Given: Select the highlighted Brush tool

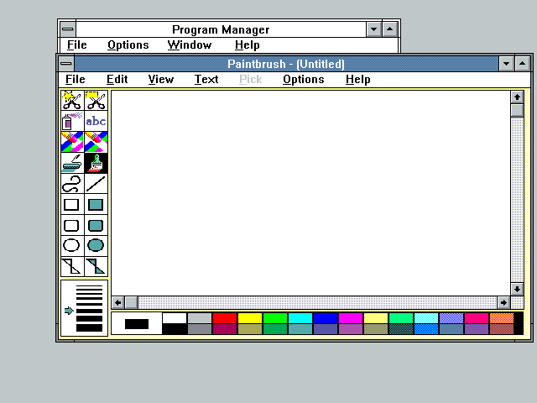Looking at the screenshot, I should point(96,163).
